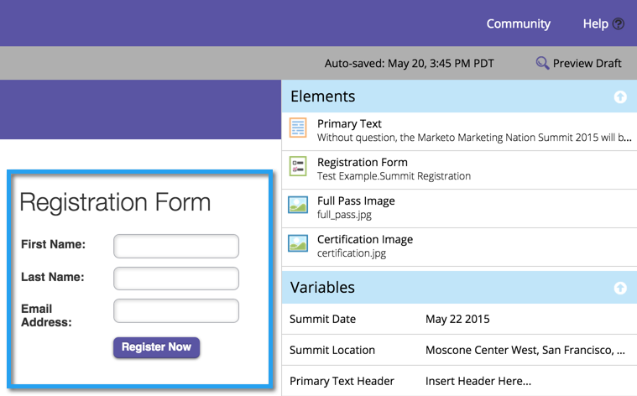Click the Last Name input field

[x=176, y=278]
